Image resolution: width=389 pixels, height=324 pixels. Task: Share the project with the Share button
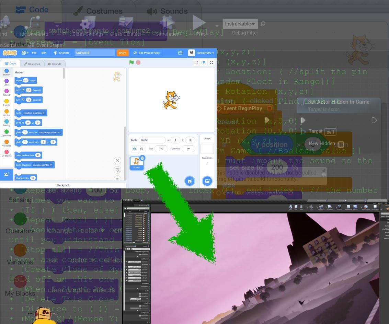[123, 53]
